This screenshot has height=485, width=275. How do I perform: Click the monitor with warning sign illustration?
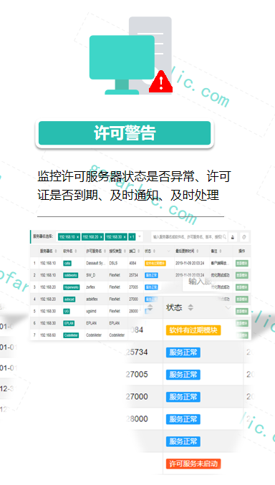pos(130,56)
